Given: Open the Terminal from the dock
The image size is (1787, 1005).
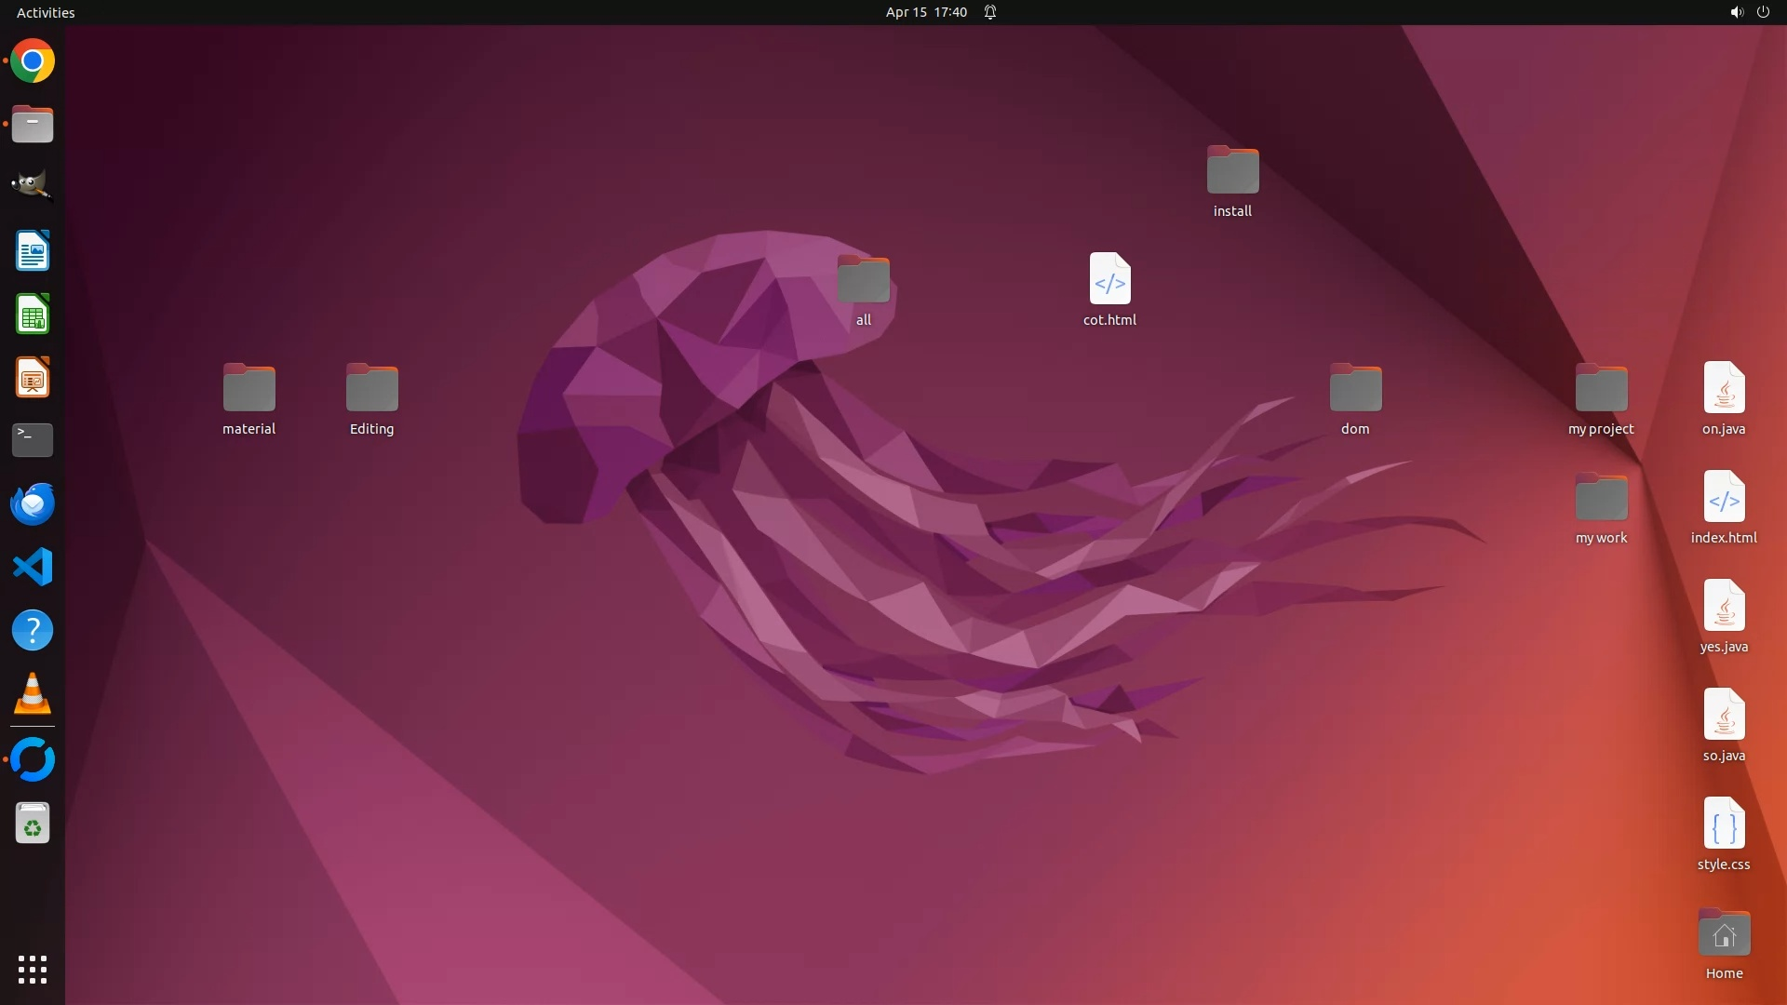Looking at the screenshot, I should [x=33, y=439].
